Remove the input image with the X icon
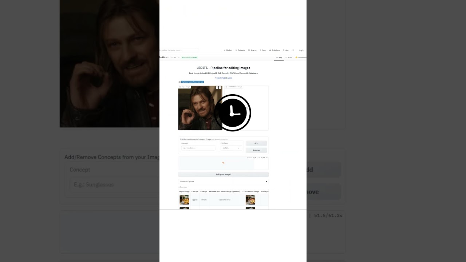 pyautogui.click(x=220, y=88)
